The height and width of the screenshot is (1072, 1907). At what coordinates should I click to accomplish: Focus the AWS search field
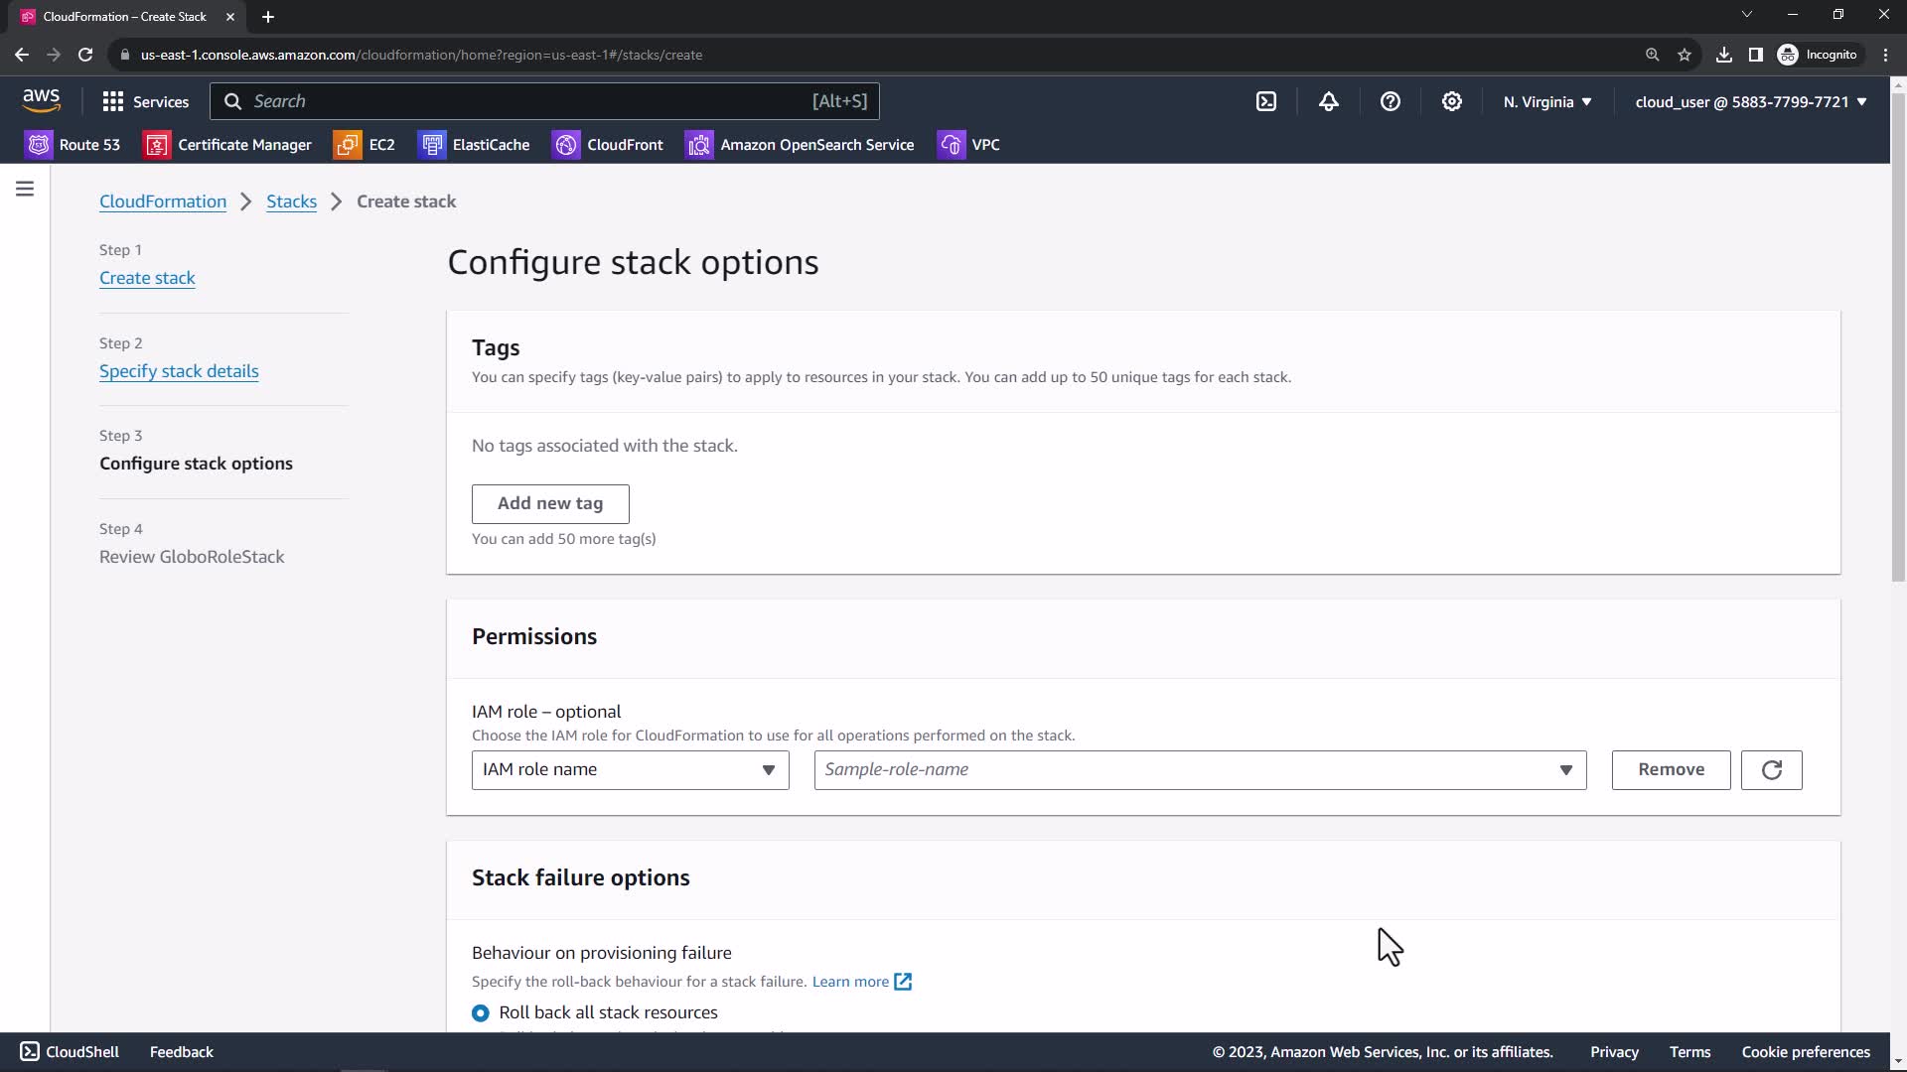tap(526, 101)
